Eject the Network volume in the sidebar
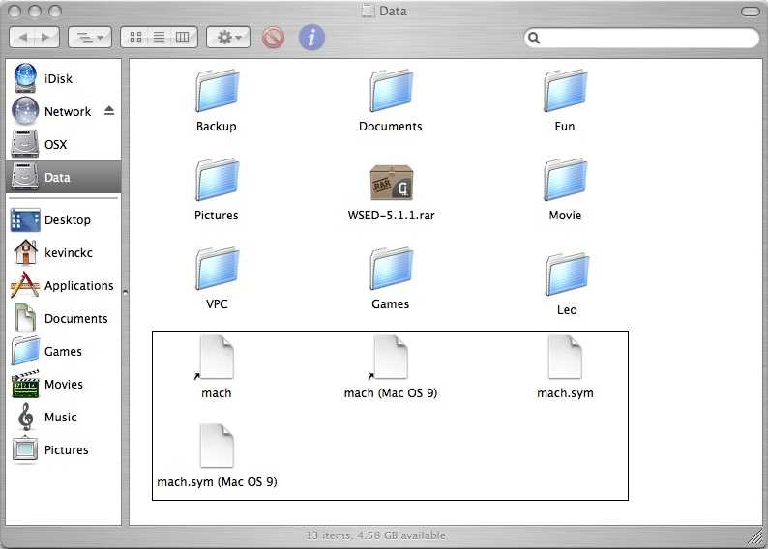 click(109, 111)
